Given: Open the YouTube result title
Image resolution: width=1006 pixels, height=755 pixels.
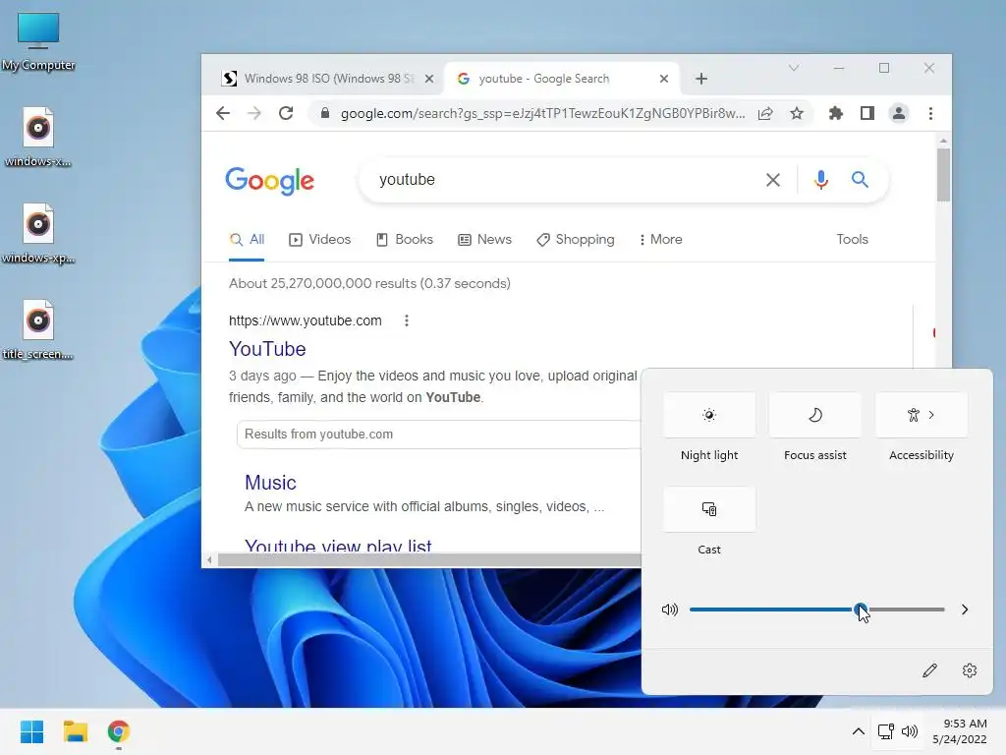Looking at the screenshot, I should click(x=267, y=349).
